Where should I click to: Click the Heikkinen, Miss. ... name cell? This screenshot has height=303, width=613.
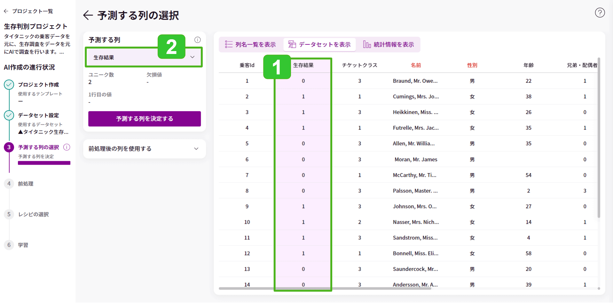pyautogui.click(x=415, y=112)
